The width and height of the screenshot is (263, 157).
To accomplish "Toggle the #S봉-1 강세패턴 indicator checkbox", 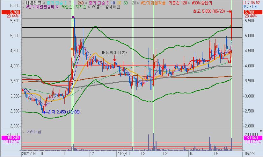I will tap(89, 7).
